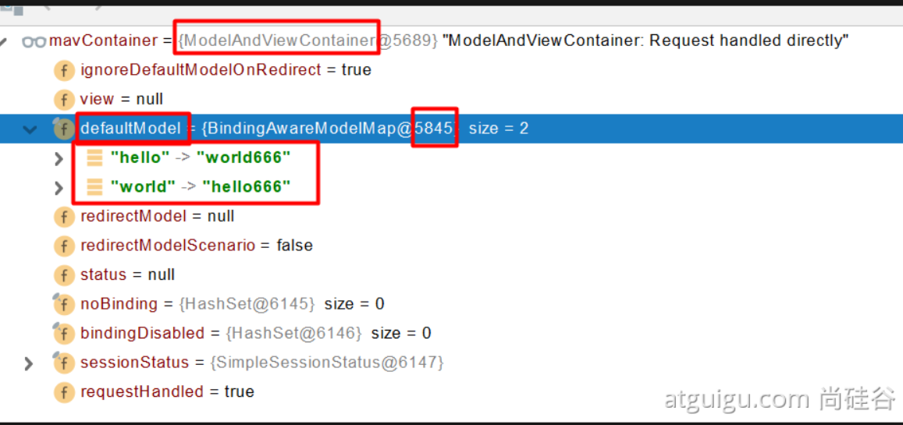903x425 pixels.
Task: Select the sessionStatus SimpleSessionStatus row
Action: [451, 363]
